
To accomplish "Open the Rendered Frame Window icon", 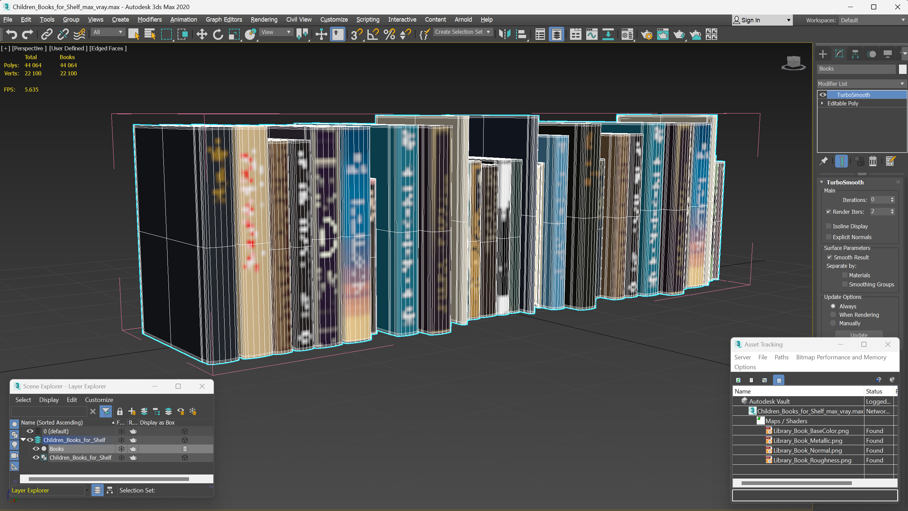I will tap(663, 34).
